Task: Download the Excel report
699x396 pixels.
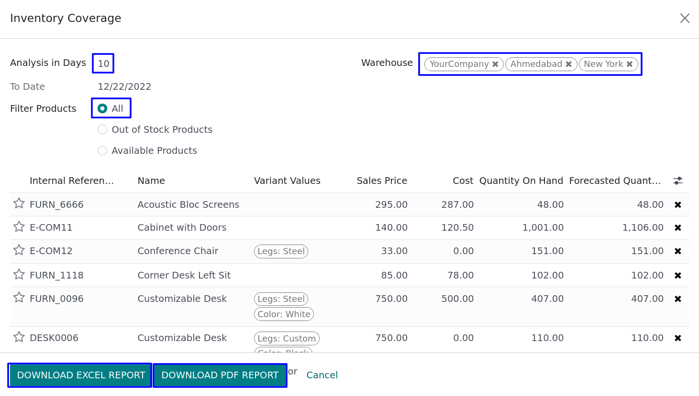Action: pos(81,375)
